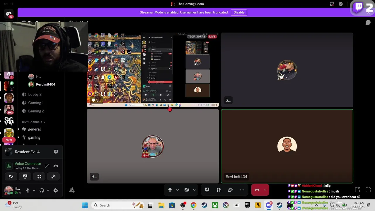
Task: Open Windows Start menu
Action: (85, 205)
